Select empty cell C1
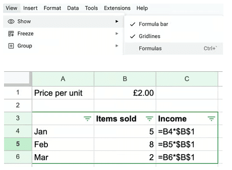Screen dimensions: 232x170 pos(187,93)
